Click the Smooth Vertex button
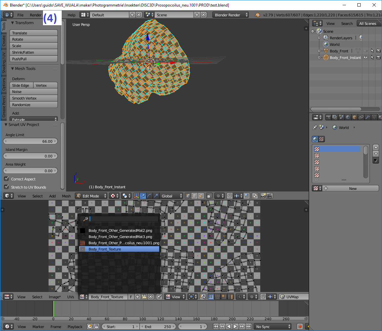 pos(33,98)
